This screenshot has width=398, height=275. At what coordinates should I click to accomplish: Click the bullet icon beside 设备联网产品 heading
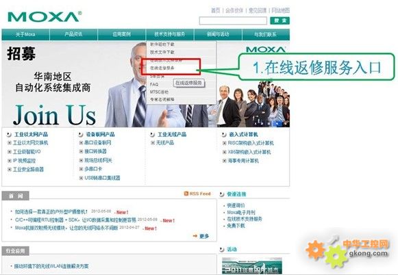point(81,135)
